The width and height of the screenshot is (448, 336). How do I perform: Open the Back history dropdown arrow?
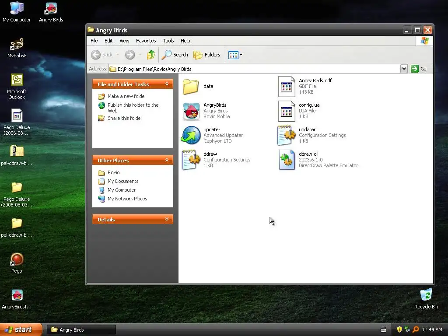[118, 55]
